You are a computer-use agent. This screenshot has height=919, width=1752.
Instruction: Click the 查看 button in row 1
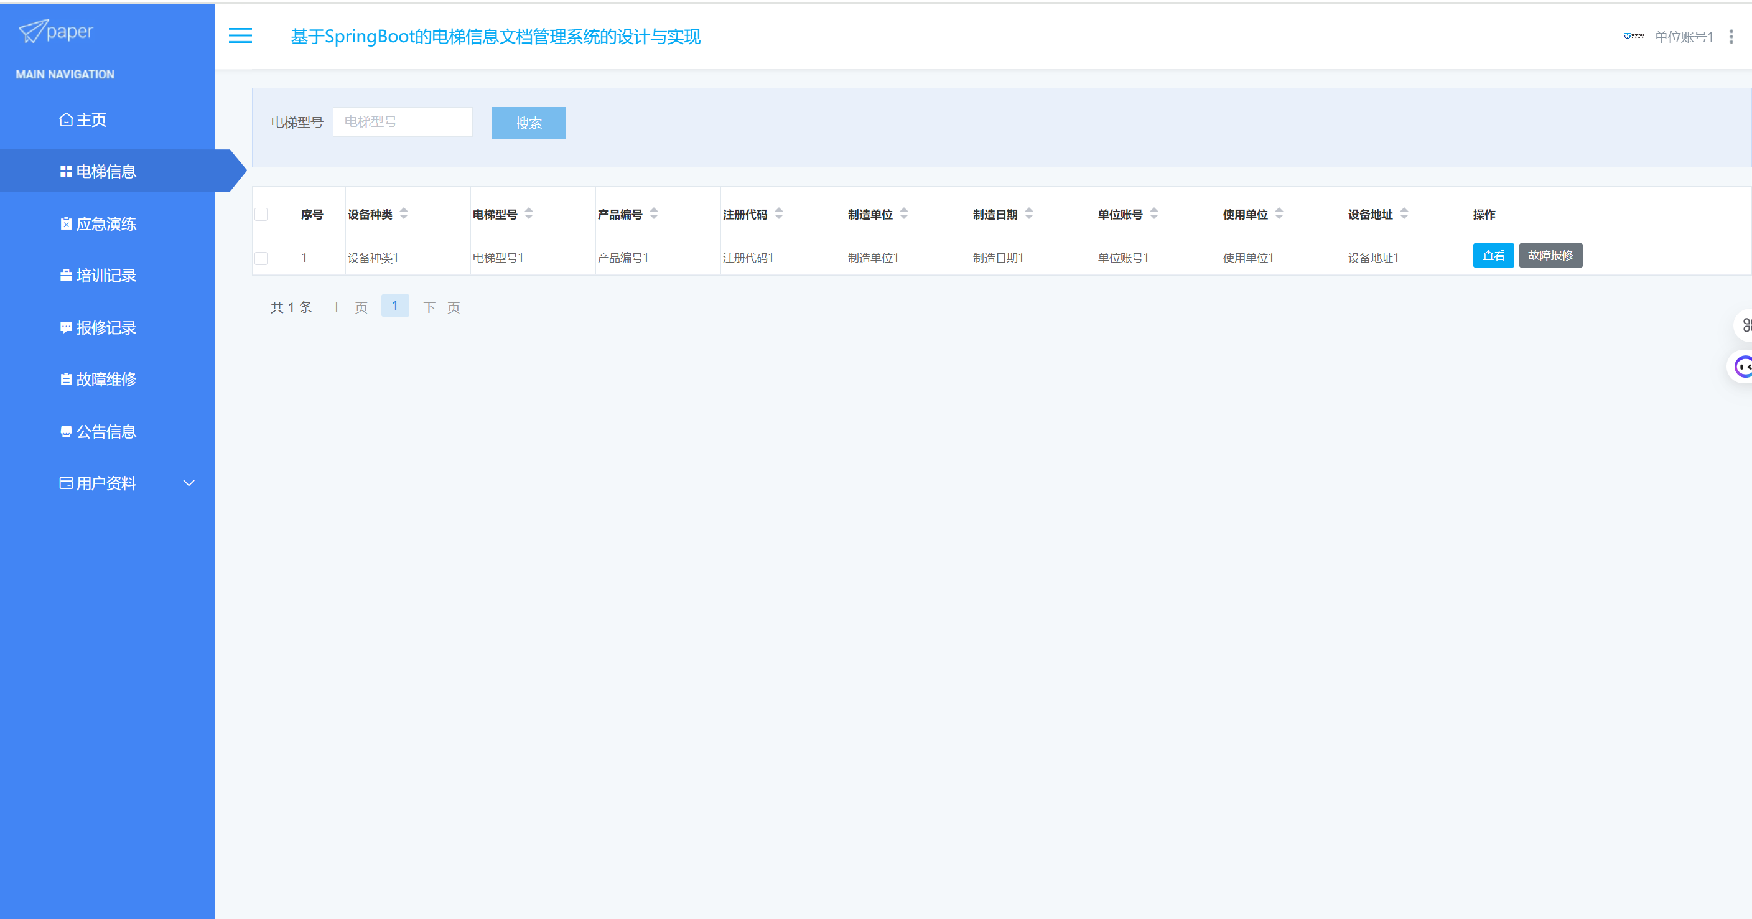[x=1494, y=256]
